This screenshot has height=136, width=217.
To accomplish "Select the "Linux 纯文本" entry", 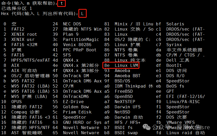I will tap(130, 60).
